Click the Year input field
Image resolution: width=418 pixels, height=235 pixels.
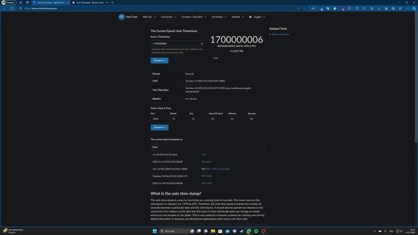(x=159, y=119)
